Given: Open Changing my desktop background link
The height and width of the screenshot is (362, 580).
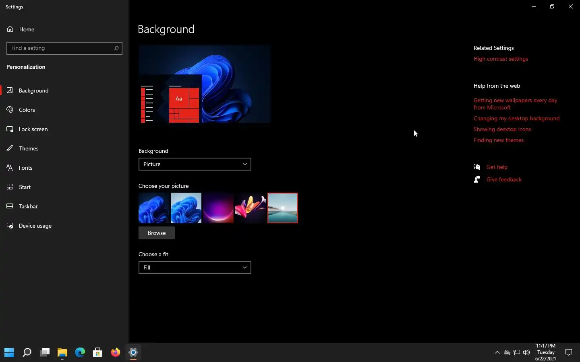Looking at the screenshot, I should click(x=516, y=118).
